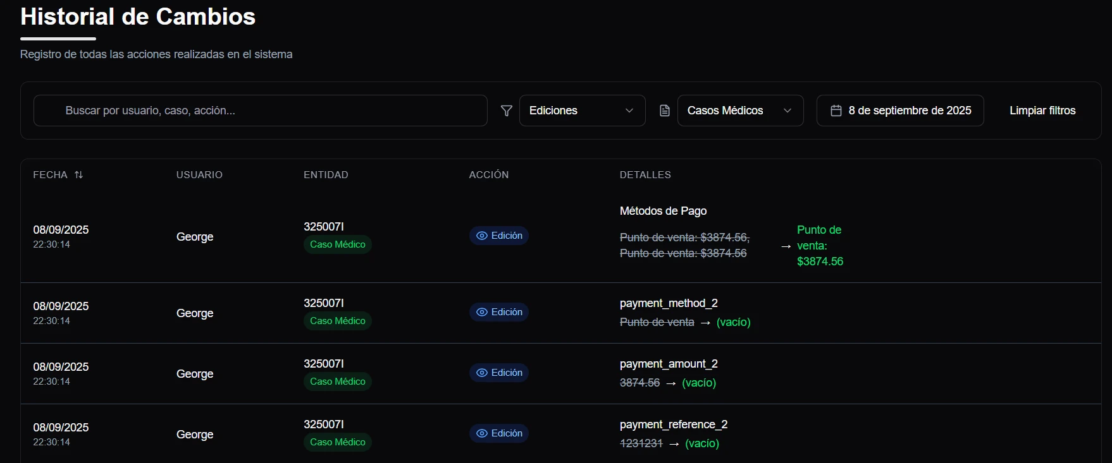Click the calendar icon in date filter
Viewport: 1112px width, 463px height.
tap(836, 111)
